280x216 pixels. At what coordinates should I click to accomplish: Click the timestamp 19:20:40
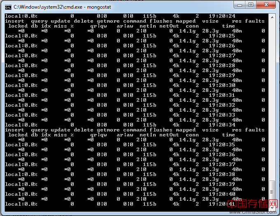coord(222,194)
